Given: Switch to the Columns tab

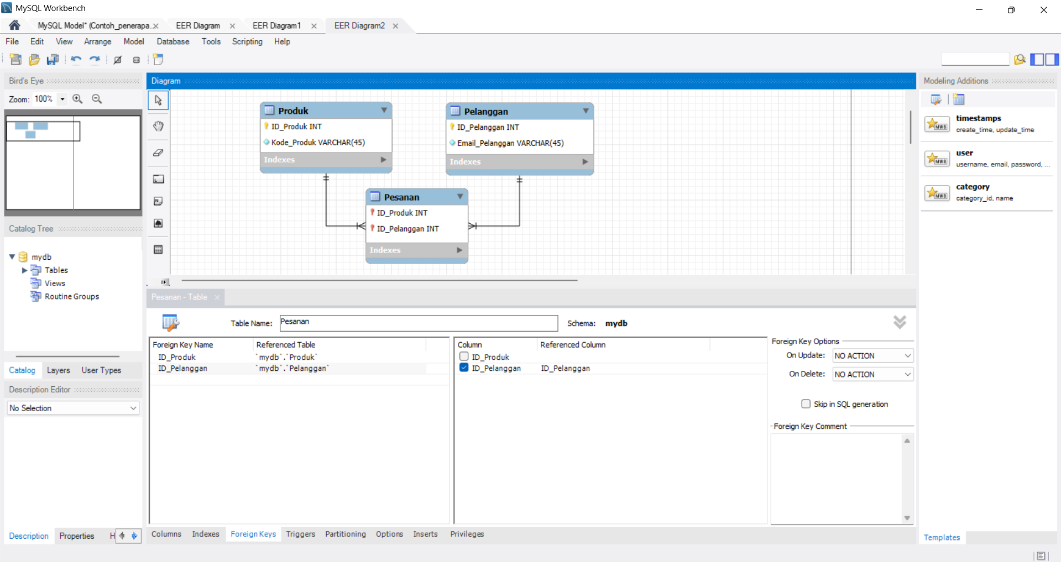Looking at the screenshot, I should pyautogui.click(x=166, y=534).
